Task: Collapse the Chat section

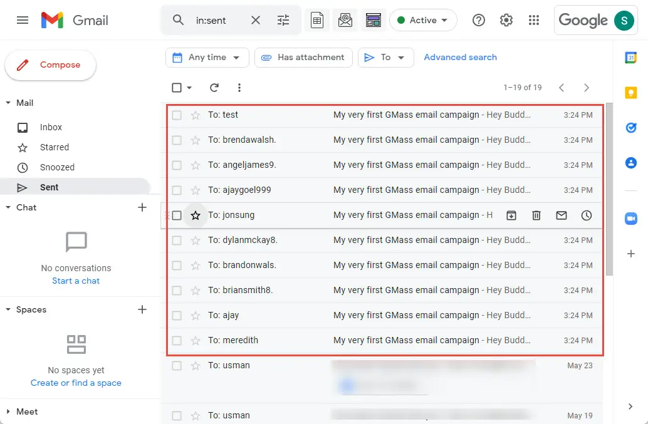Action: click(8, 207)
